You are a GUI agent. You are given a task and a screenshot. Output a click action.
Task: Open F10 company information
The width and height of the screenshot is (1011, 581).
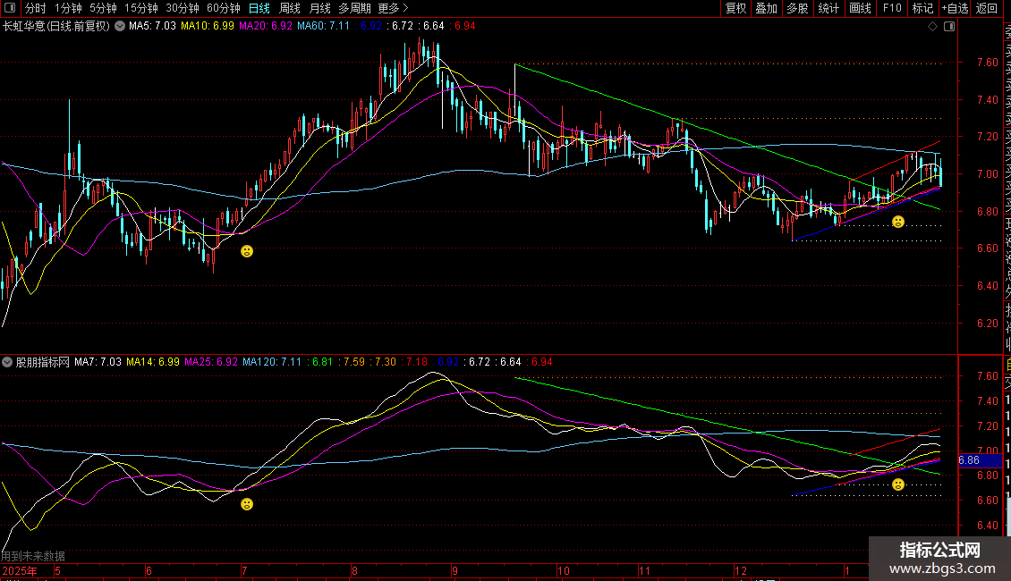tap(892, 8)
